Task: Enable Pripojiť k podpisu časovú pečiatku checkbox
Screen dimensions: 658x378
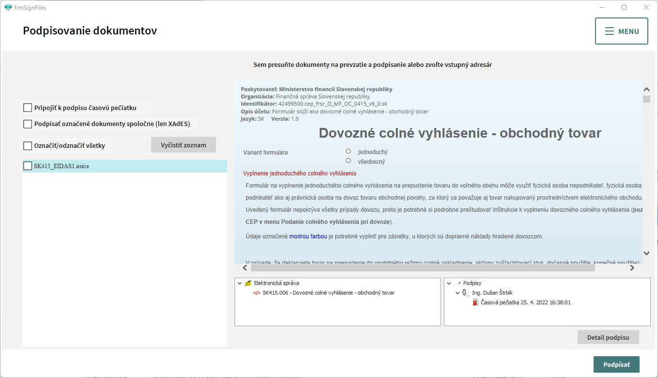Action: (x=28, y=108)
